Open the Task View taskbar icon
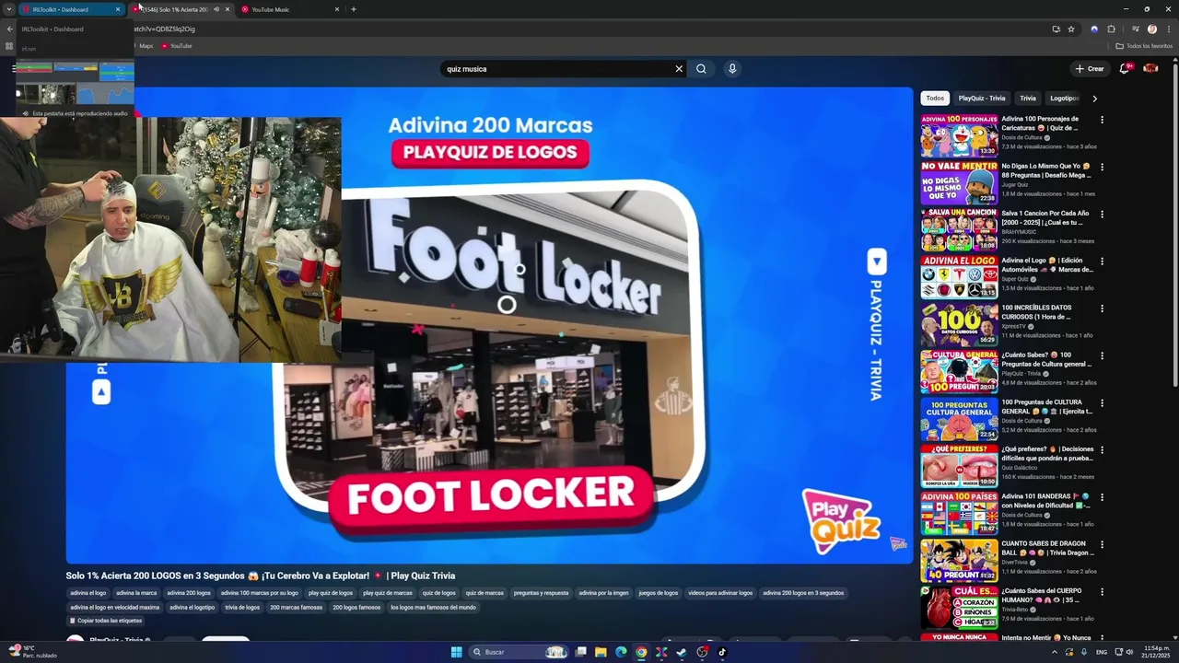This screenshot has height=663, width=1179. [580, 652]
